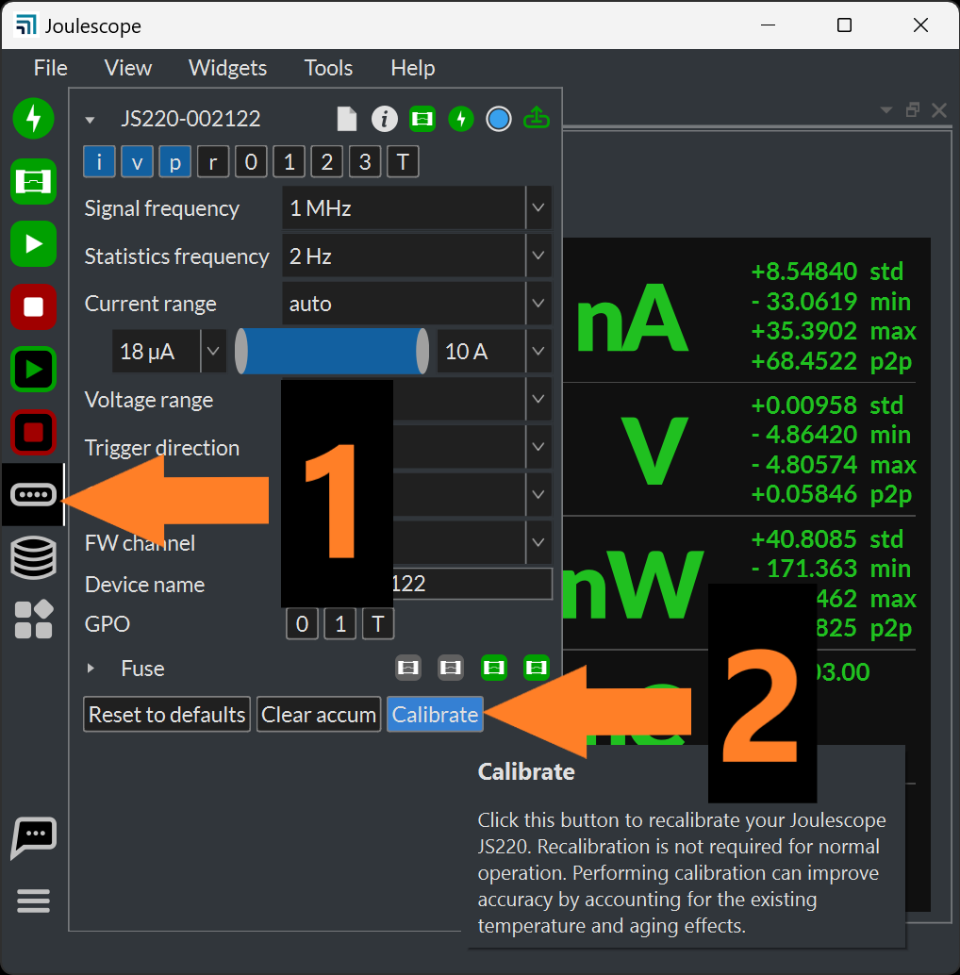Screen dimensions: 960x975
Task: Toggle the current signal 'i' button
Action: (99, 162)
